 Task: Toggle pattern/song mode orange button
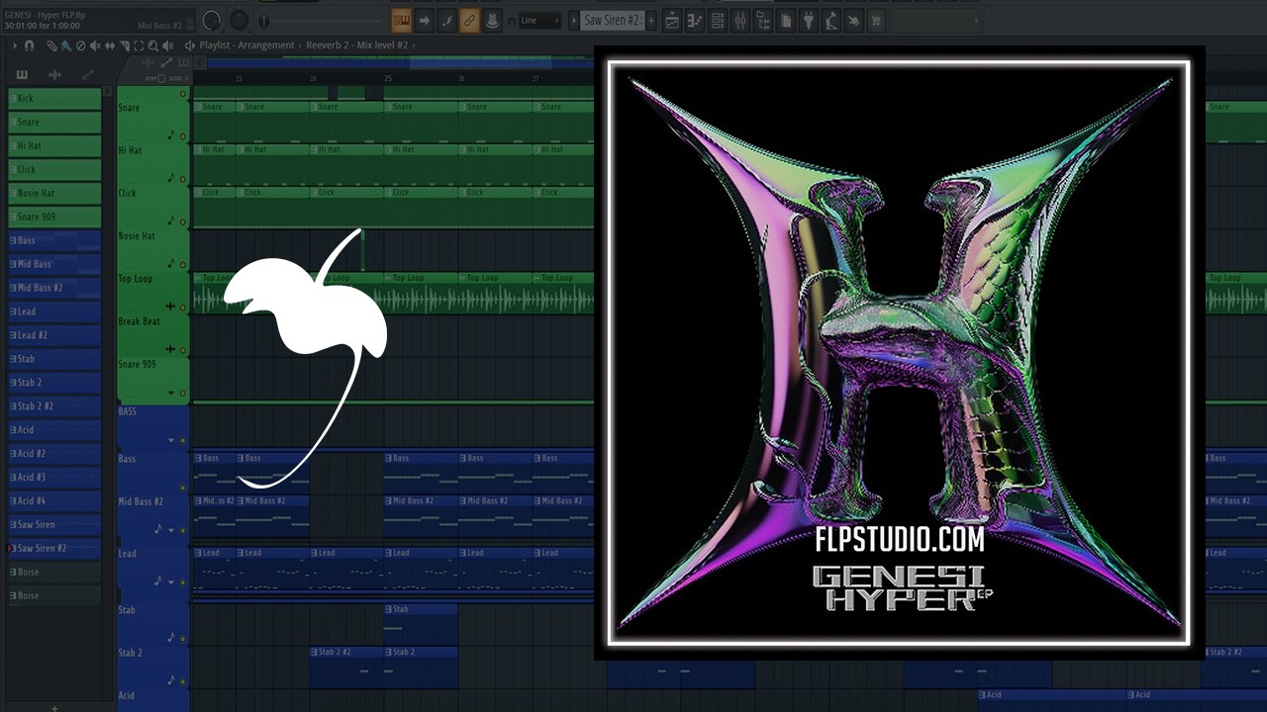click(x=401, y=20)
